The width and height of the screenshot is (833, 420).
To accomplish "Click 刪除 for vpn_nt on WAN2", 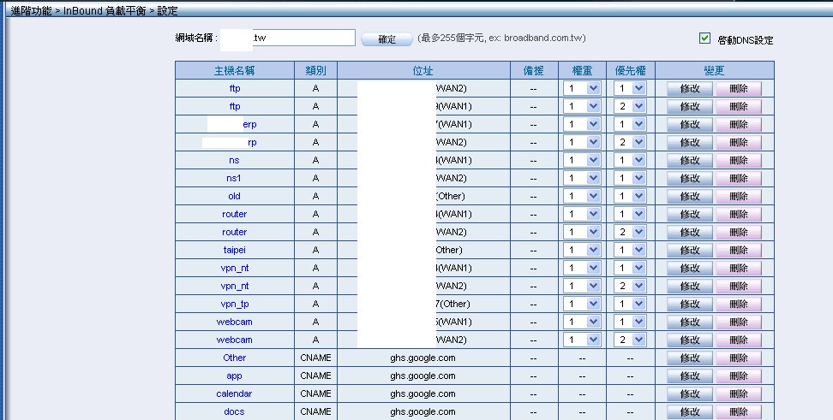I will (739, 286).
